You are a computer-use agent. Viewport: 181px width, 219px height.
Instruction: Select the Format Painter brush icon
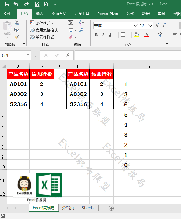[x=17, y=37]
